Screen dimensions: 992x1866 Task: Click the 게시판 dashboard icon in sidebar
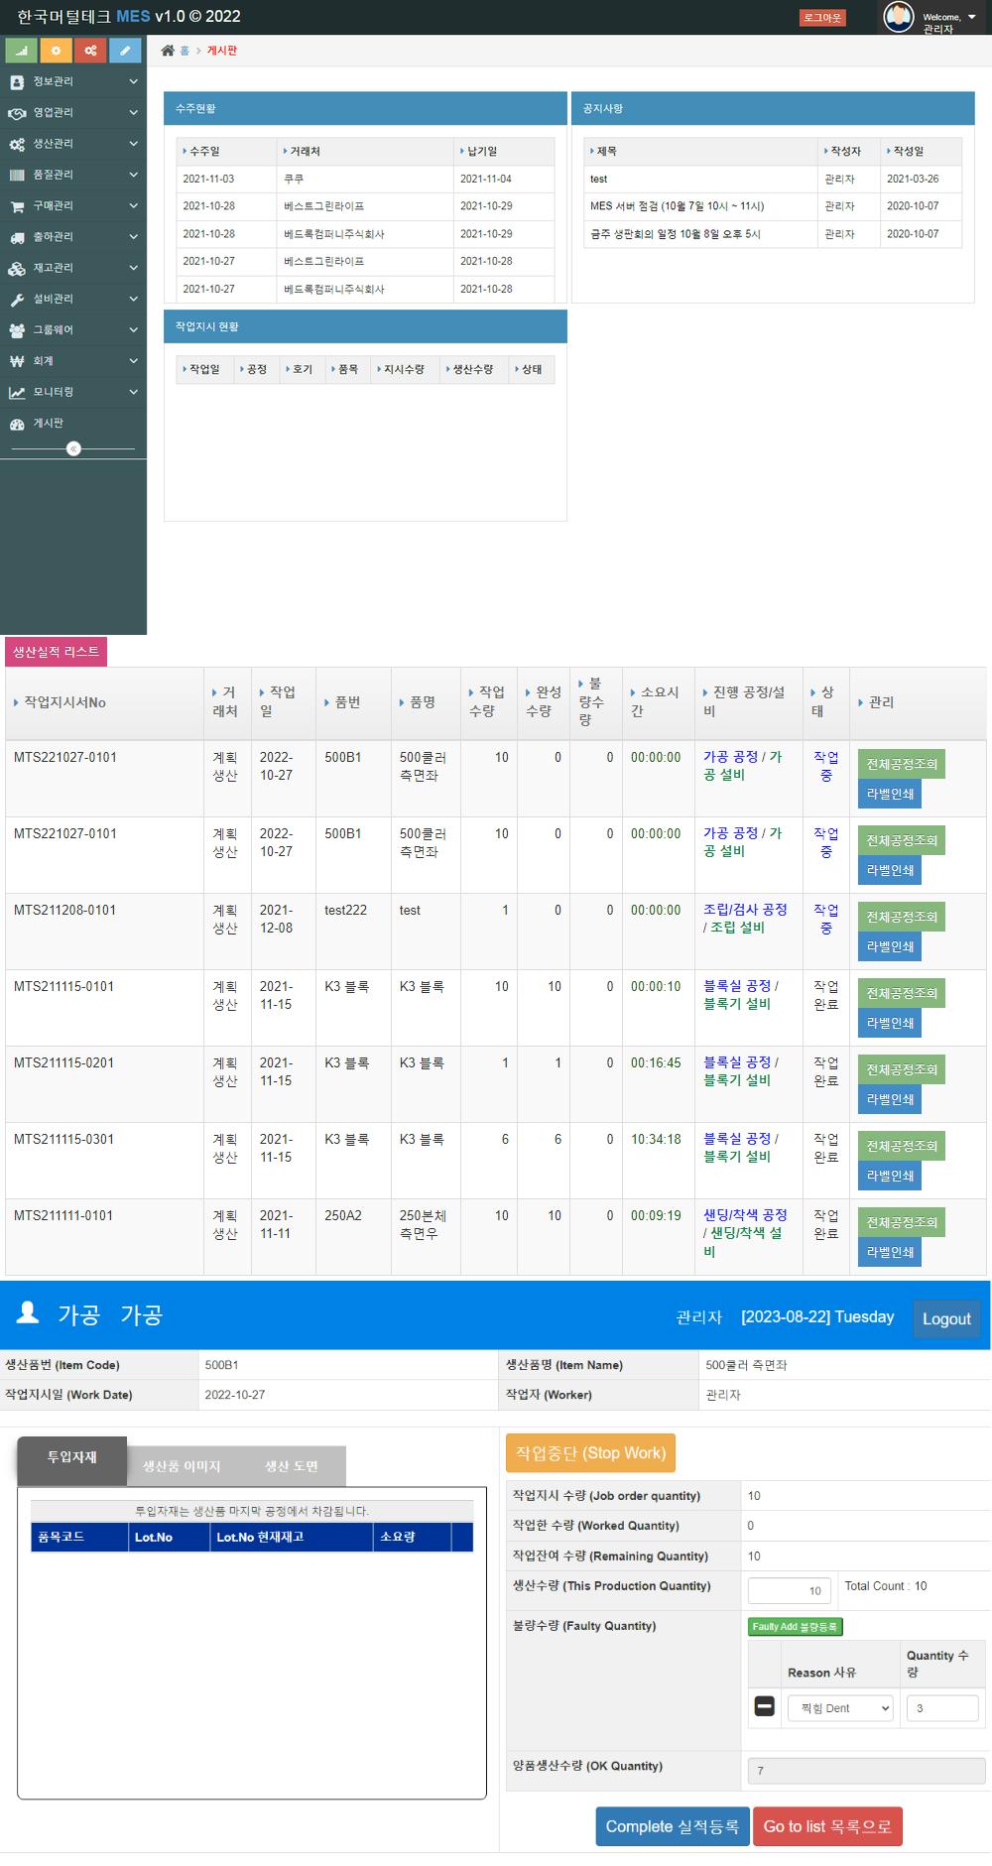click(17, 424)
